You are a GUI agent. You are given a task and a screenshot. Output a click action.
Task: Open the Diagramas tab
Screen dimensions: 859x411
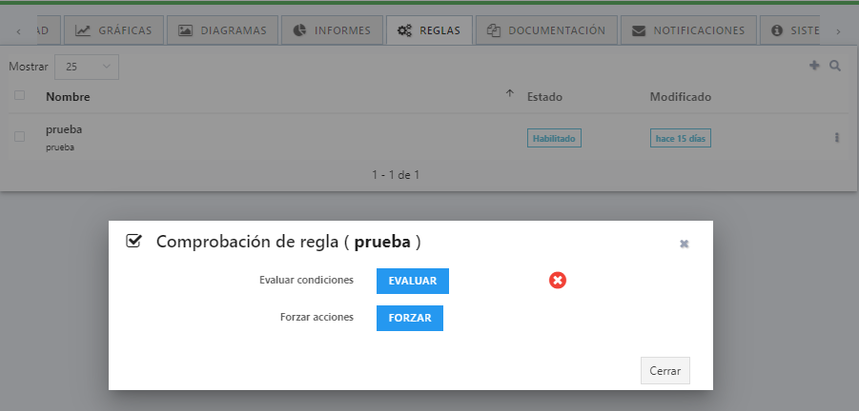(x=223, y=30)
